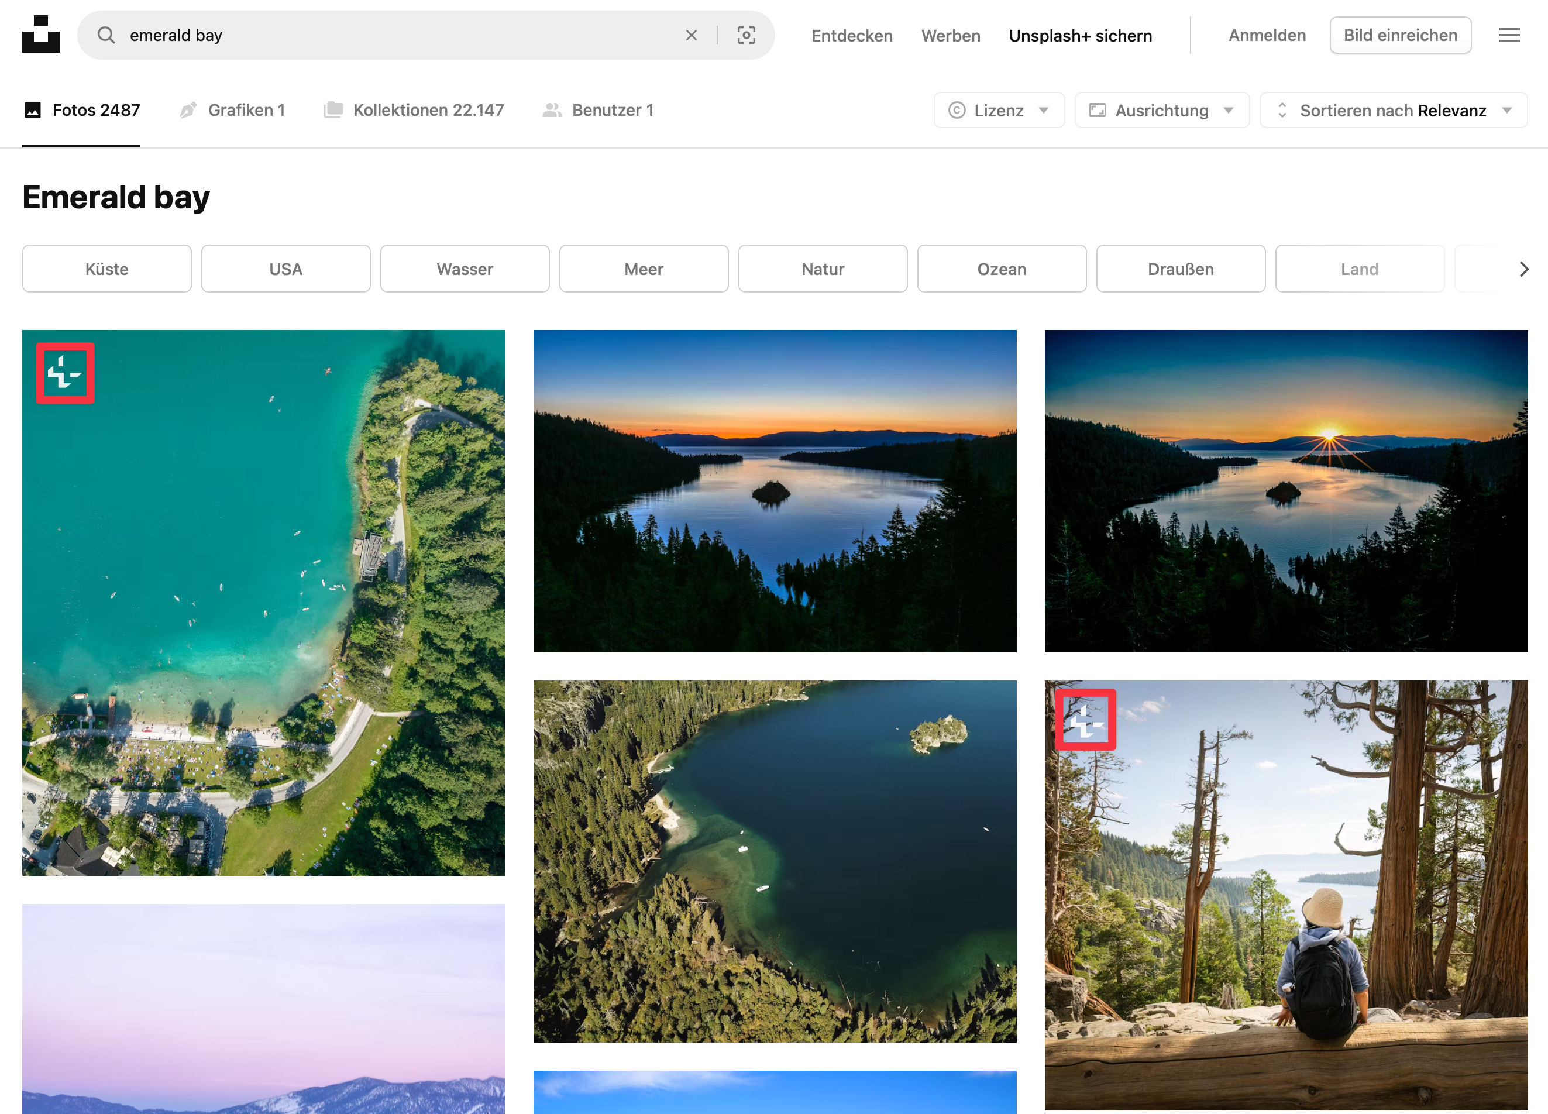Click Unsplash+ sichern
The height and width of the screenshot is (1114, 1548).
point(1081,36)
